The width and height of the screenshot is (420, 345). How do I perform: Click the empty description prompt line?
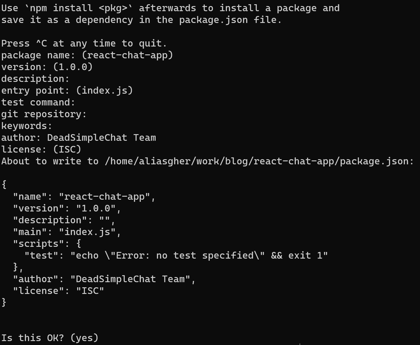click(35, 79)
